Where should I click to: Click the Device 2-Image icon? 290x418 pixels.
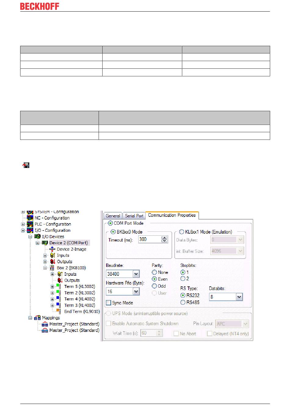(x=52, y=249)
